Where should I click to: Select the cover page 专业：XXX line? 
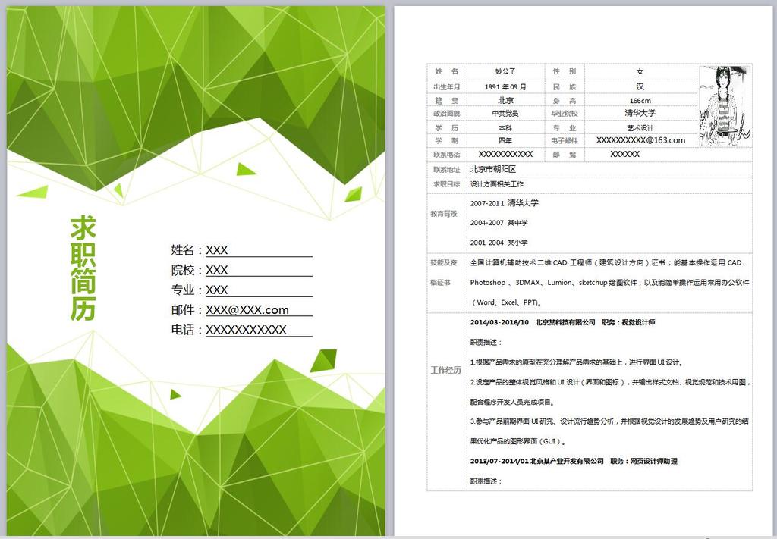coord(241,290)
